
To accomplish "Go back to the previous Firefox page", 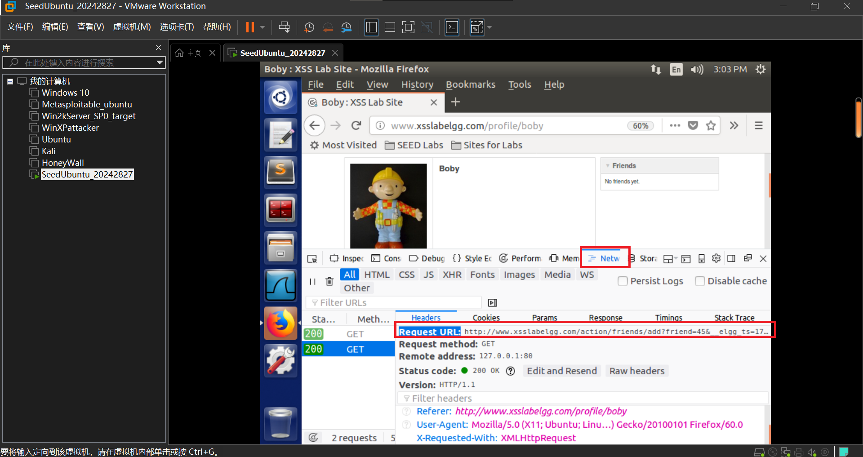I will 315,125.
